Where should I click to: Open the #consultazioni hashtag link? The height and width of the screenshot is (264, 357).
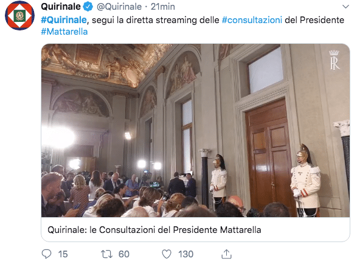(252, 20)
